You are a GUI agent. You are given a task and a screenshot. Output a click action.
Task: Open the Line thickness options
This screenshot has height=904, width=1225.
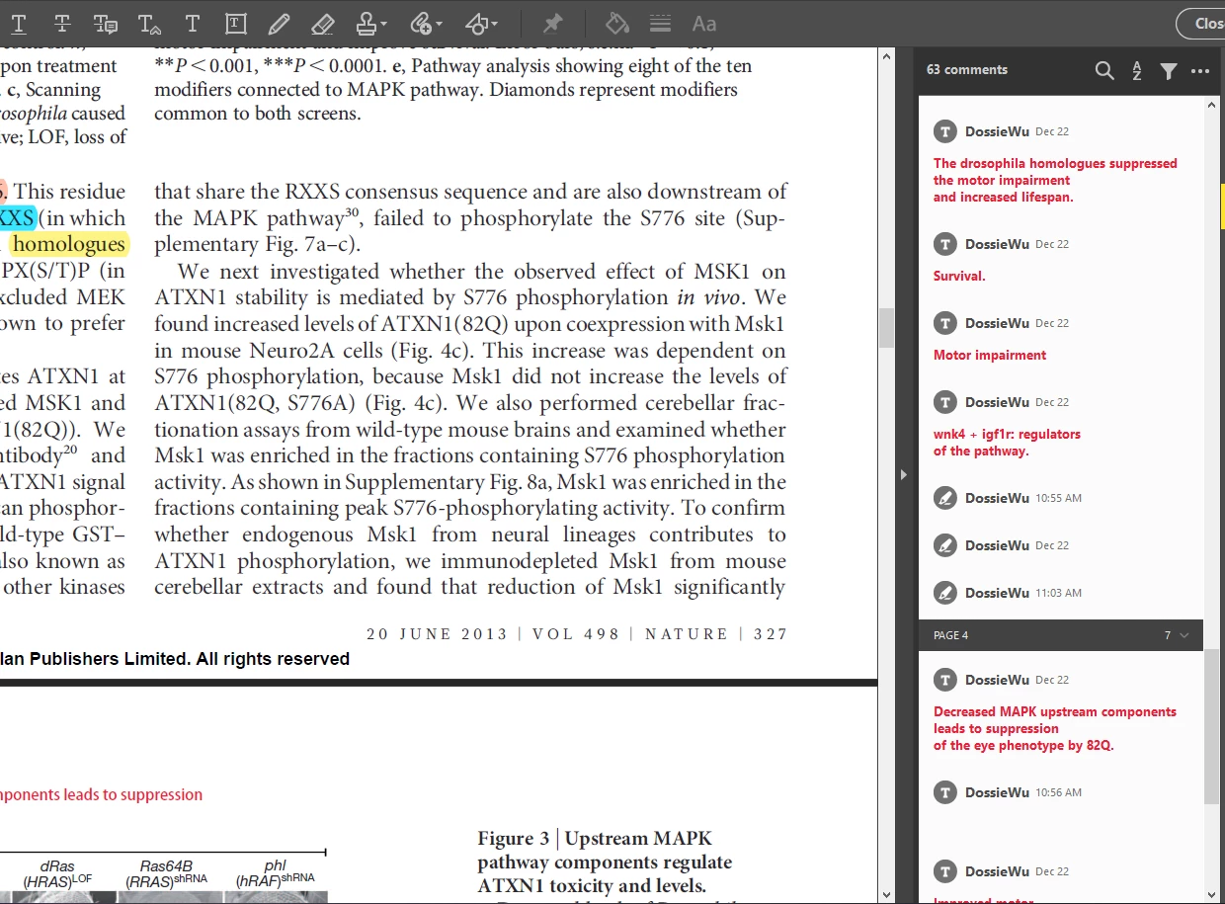pos(660,23)
